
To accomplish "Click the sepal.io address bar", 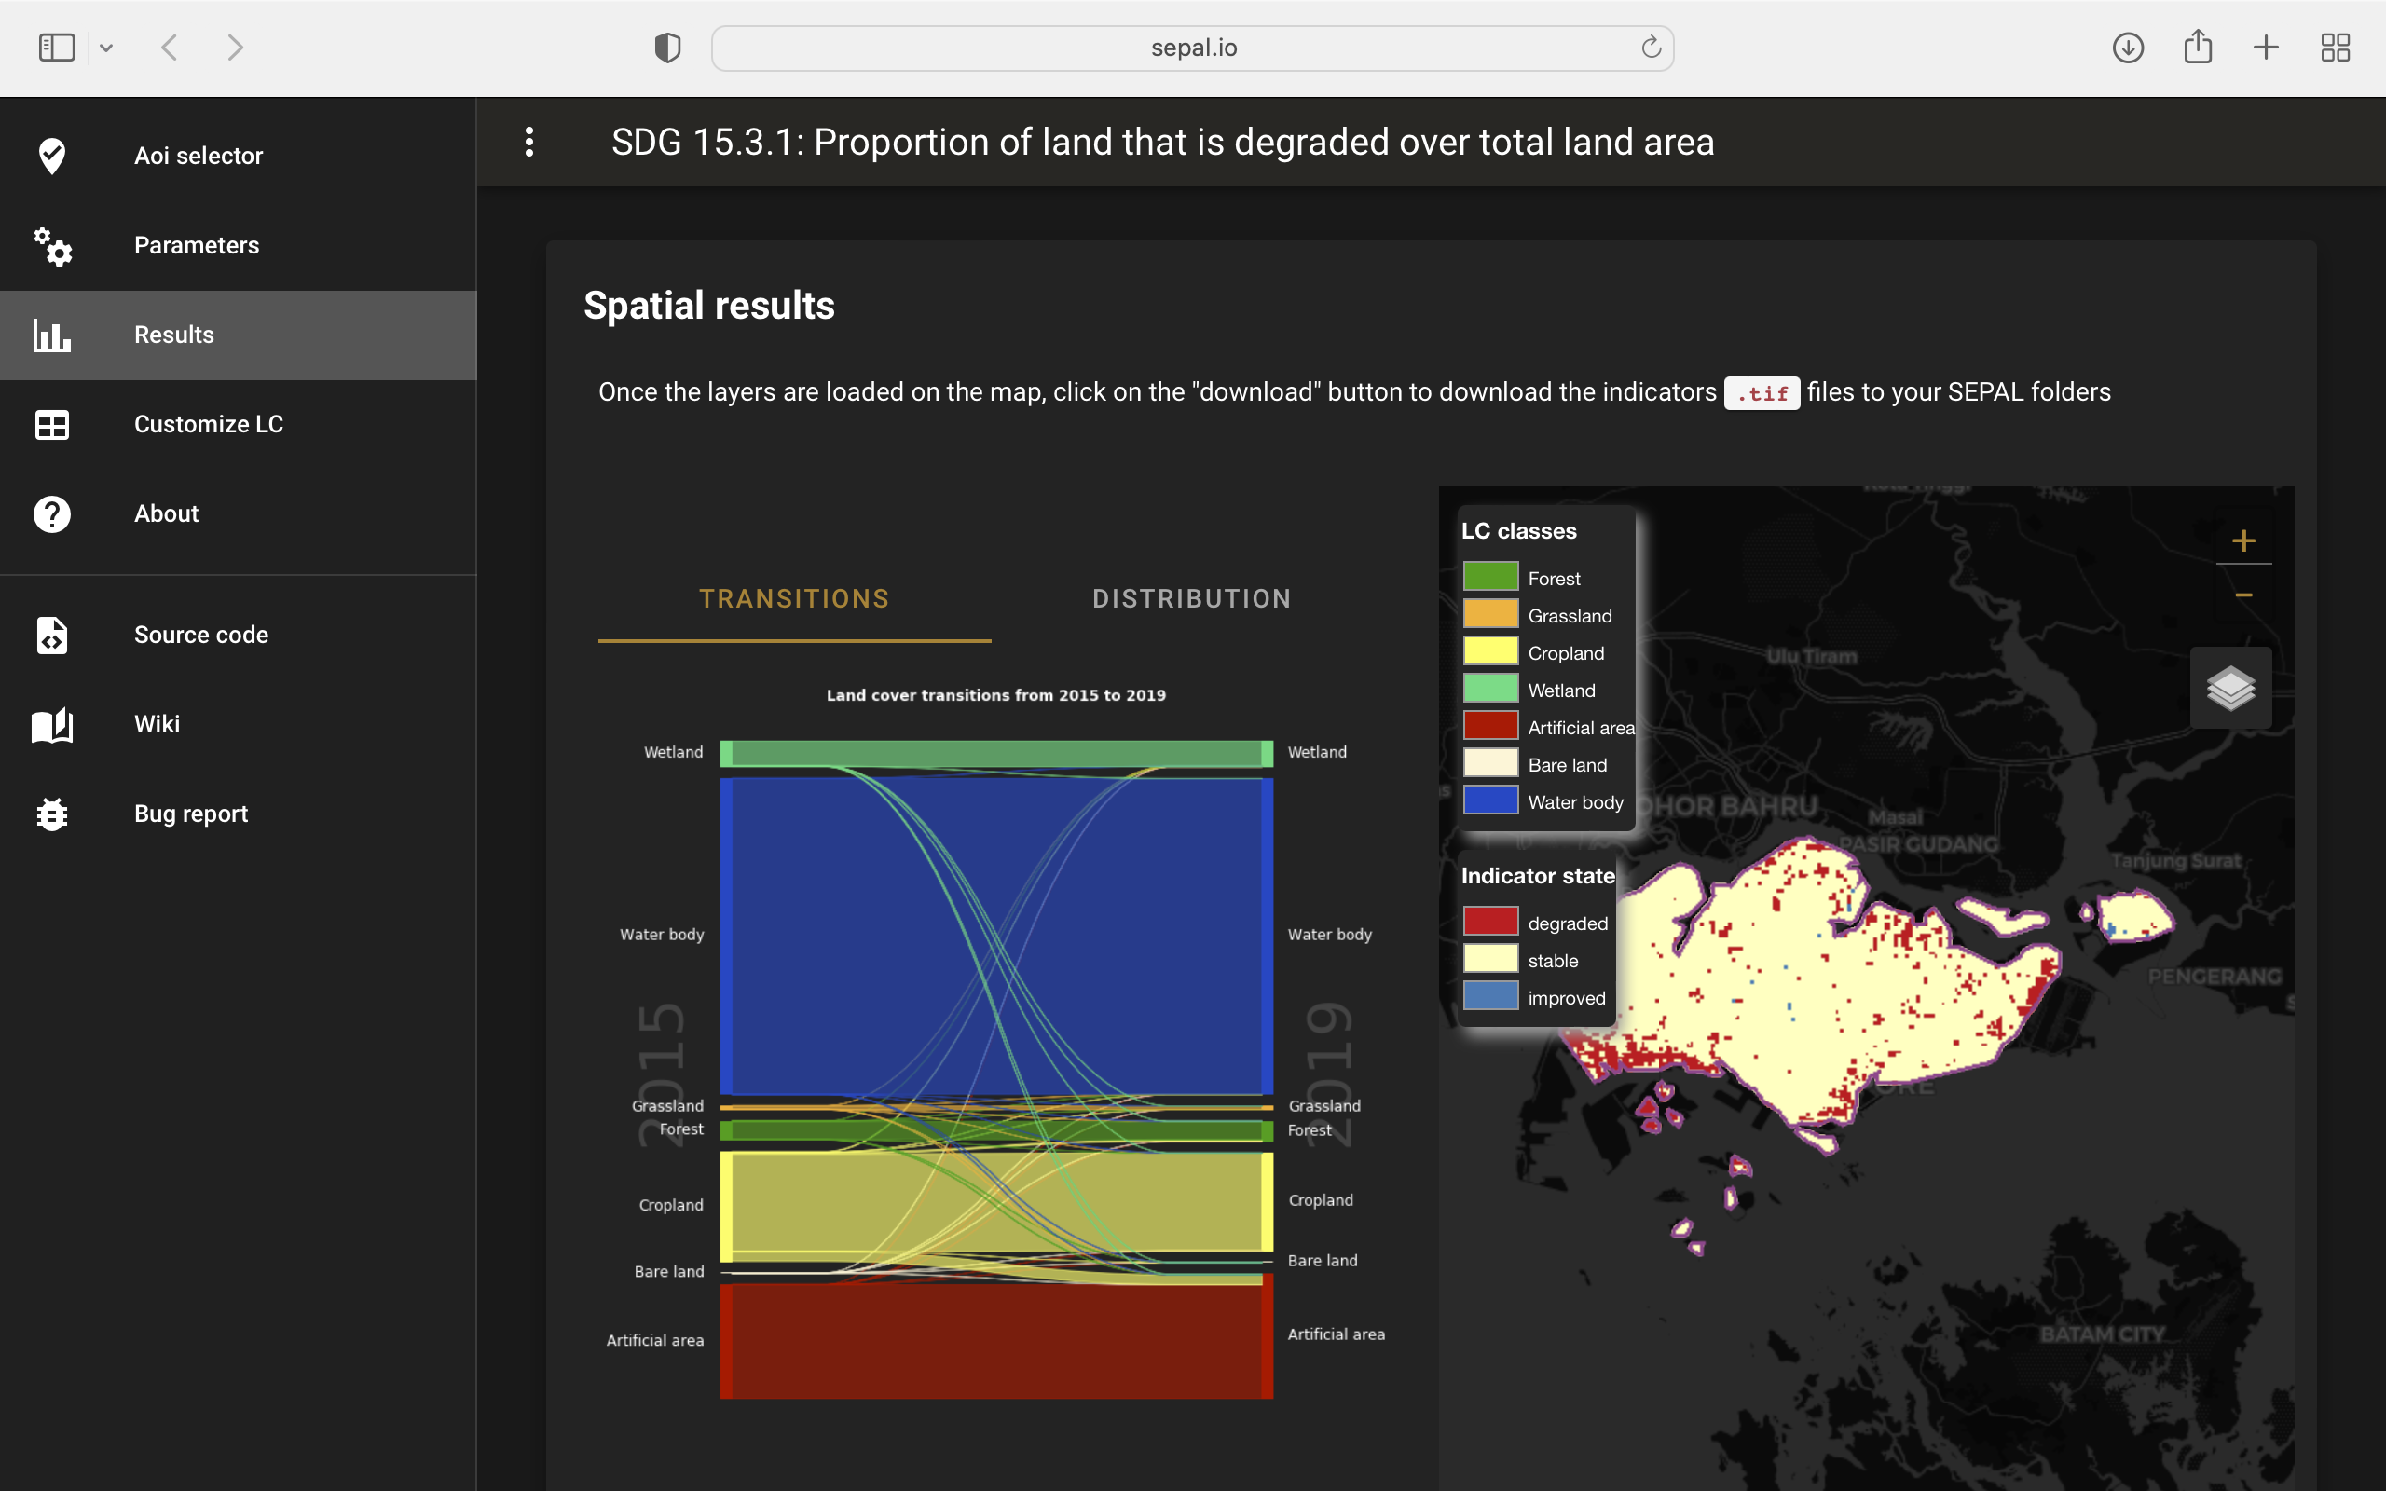I will click(1192, 48).
